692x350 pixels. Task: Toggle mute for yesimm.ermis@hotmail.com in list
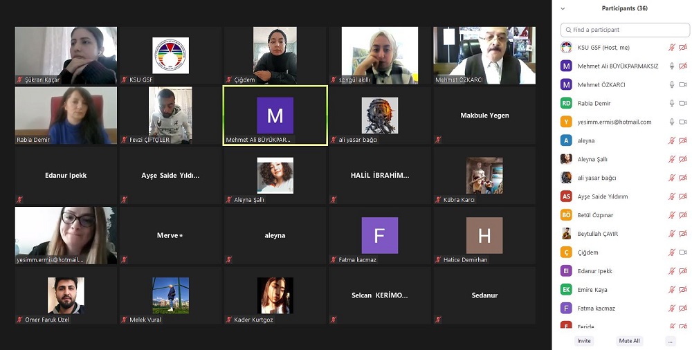(671, 122)
